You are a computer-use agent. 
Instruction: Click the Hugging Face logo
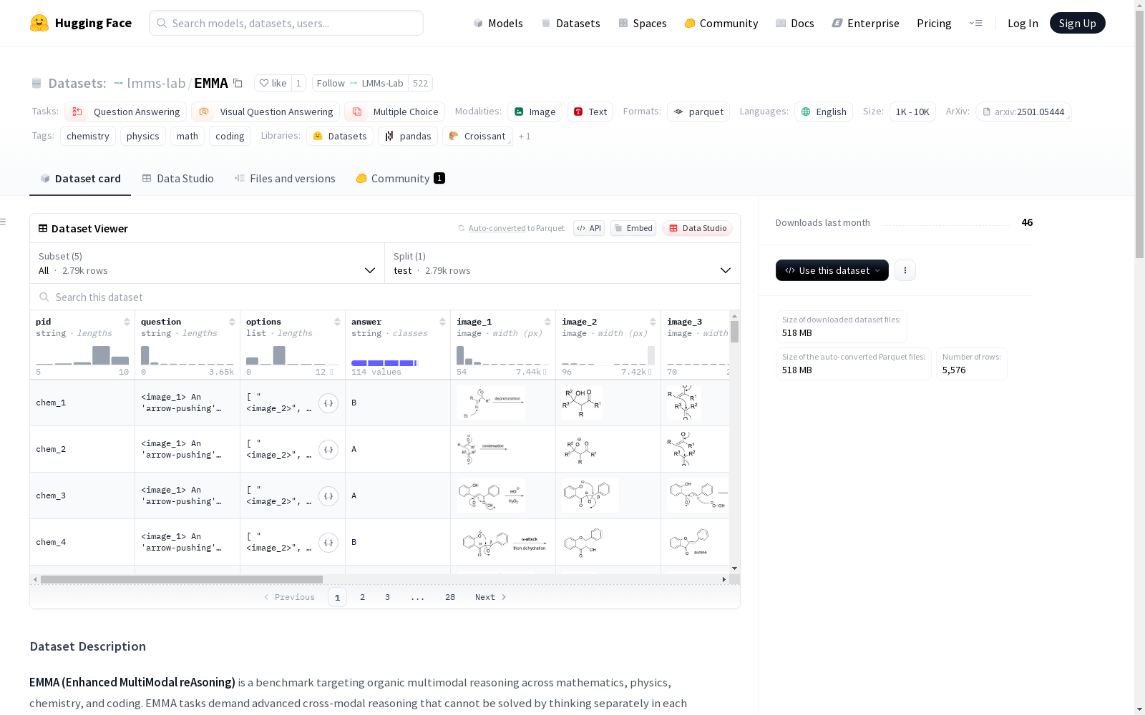click(80, 23)
